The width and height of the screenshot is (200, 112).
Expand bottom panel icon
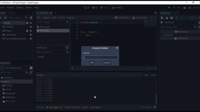pyautogui.click(x=155, y=107)
